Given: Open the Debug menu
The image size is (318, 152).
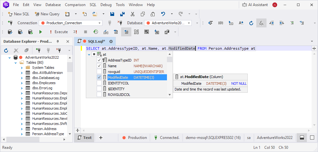Looking at the screenshot, I should 106,5.
